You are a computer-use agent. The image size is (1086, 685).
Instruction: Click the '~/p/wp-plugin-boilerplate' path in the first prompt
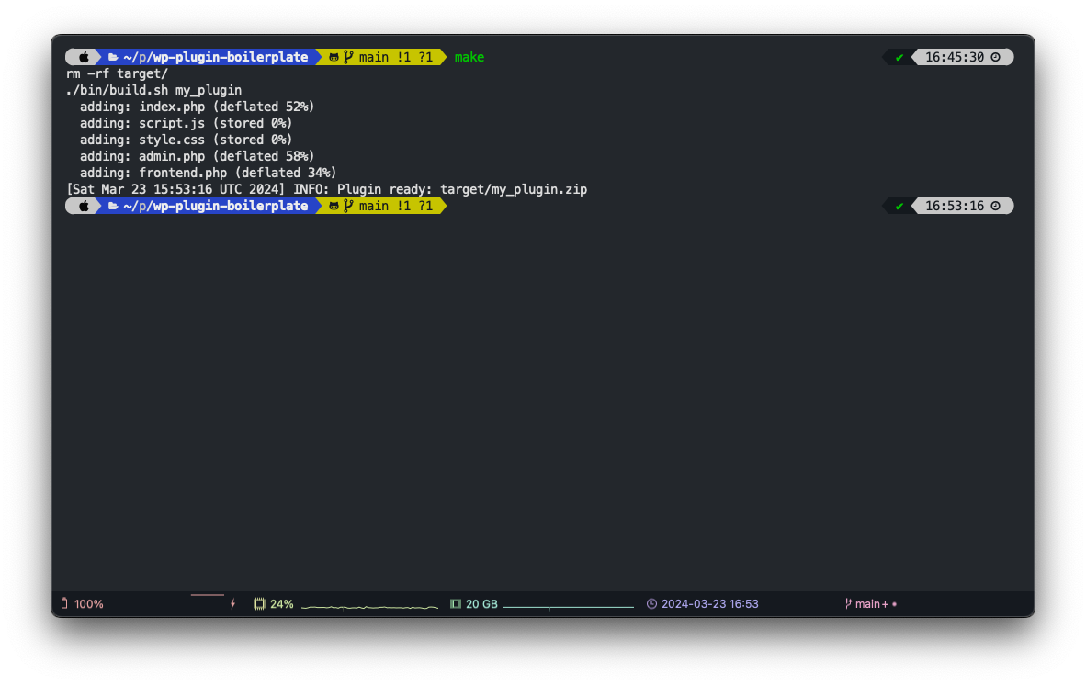click(215, 58)
